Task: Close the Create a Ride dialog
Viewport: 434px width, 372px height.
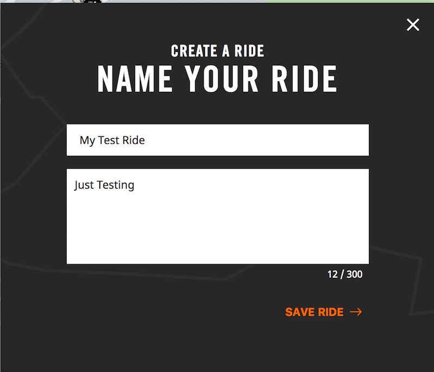Action: [x=413, y=25]
